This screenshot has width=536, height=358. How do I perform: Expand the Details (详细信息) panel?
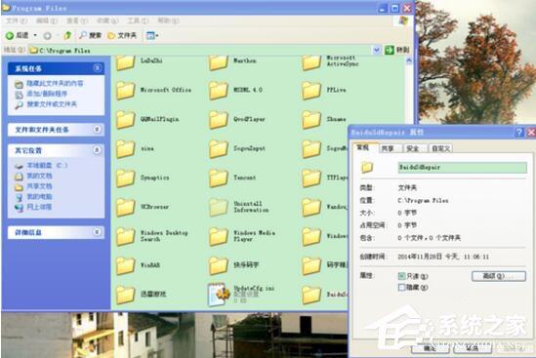(97, 232)
